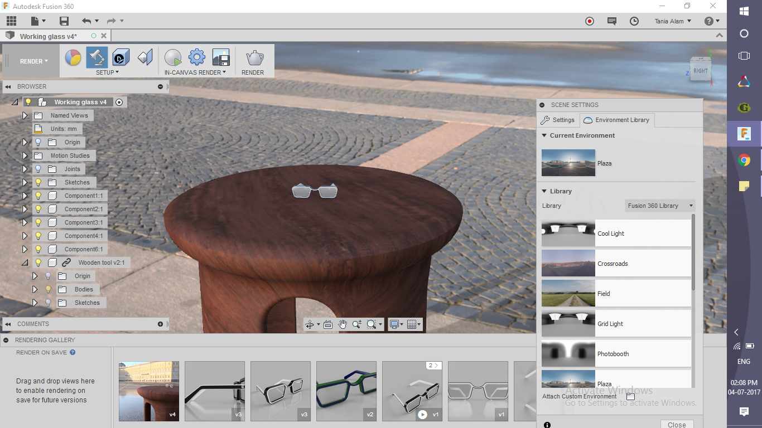Start In-Canvas Render play icon
Image resolution: width=762 pixels, height=428 pixels.
(173, 57)
